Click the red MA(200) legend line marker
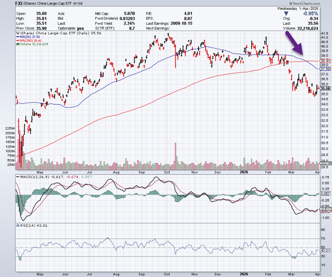The height and width of the screenshot is (277, 332). pos(17,40)
